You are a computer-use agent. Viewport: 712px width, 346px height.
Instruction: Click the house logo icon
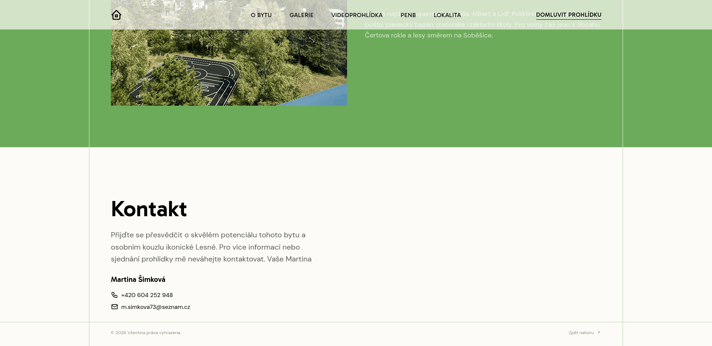coord(116,15)
